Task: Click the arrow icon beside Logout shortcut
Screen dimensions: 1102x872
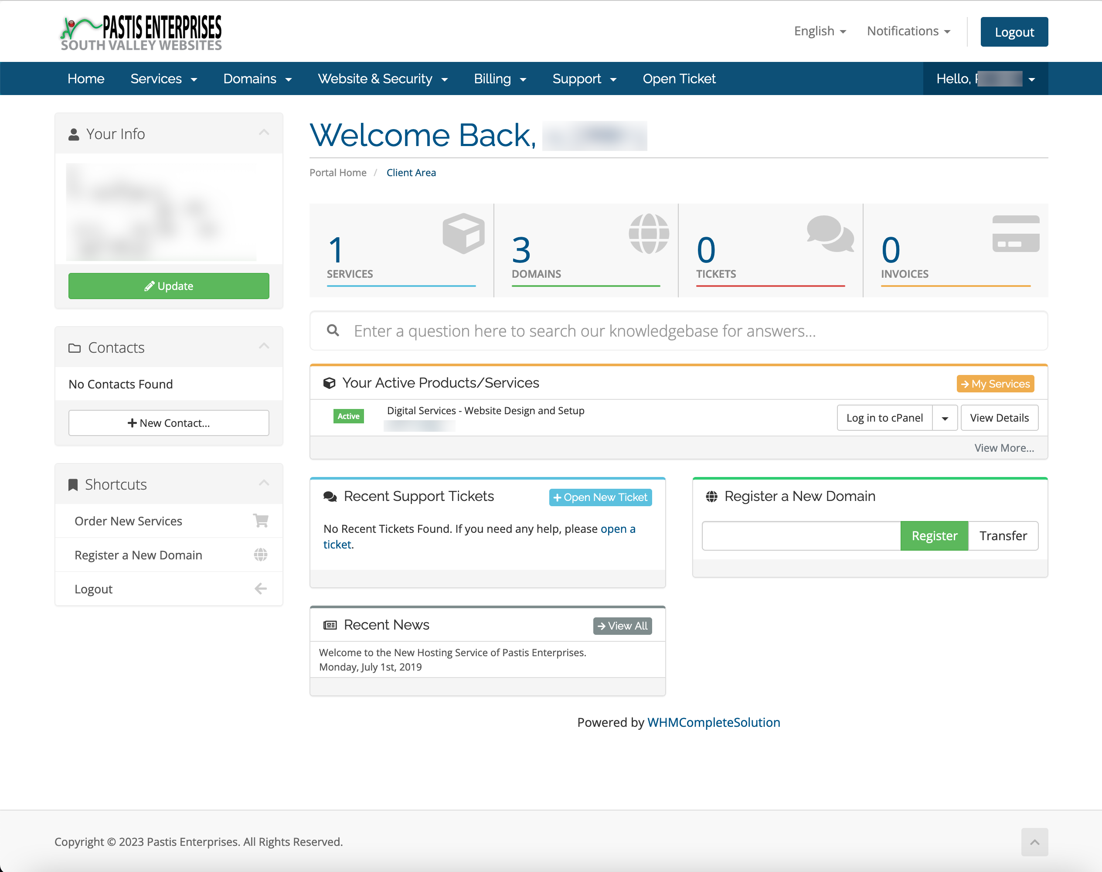Action: (x=260, y=588)
